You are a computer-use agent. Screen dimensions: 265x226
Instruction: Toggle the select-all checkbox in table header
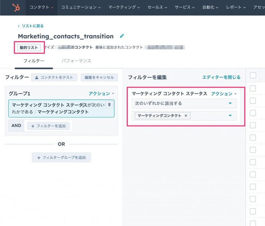pyautogui.click(x=253, y=75)
